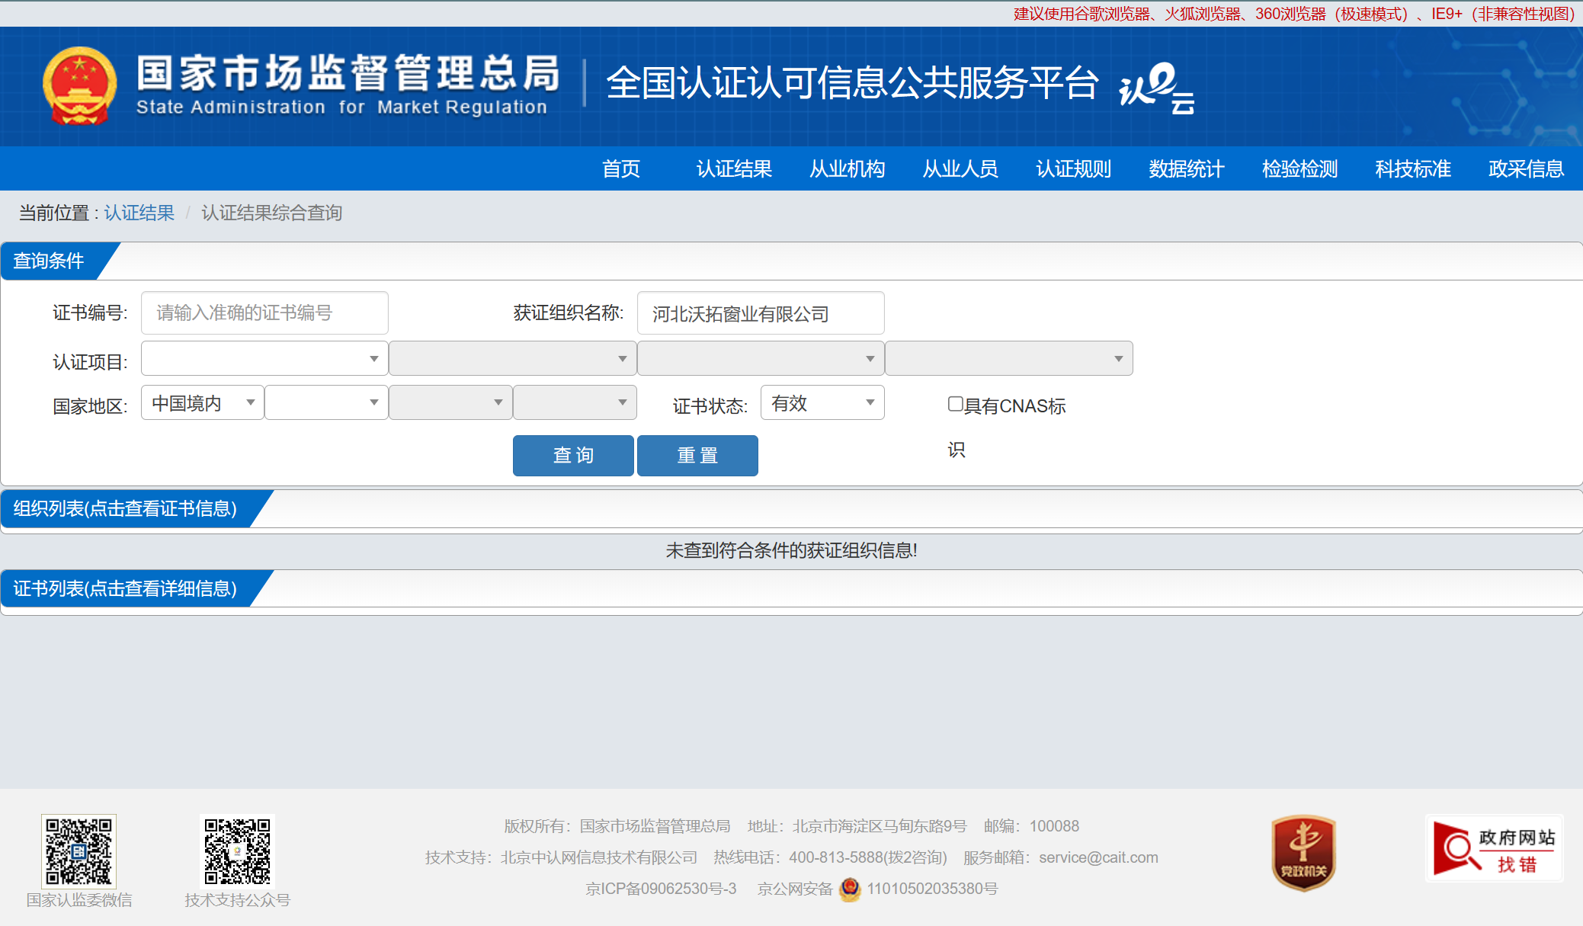Open 从业人员 navigation menu item
The width and height of the screenshot is (1583, 926).
coord(961,168)
